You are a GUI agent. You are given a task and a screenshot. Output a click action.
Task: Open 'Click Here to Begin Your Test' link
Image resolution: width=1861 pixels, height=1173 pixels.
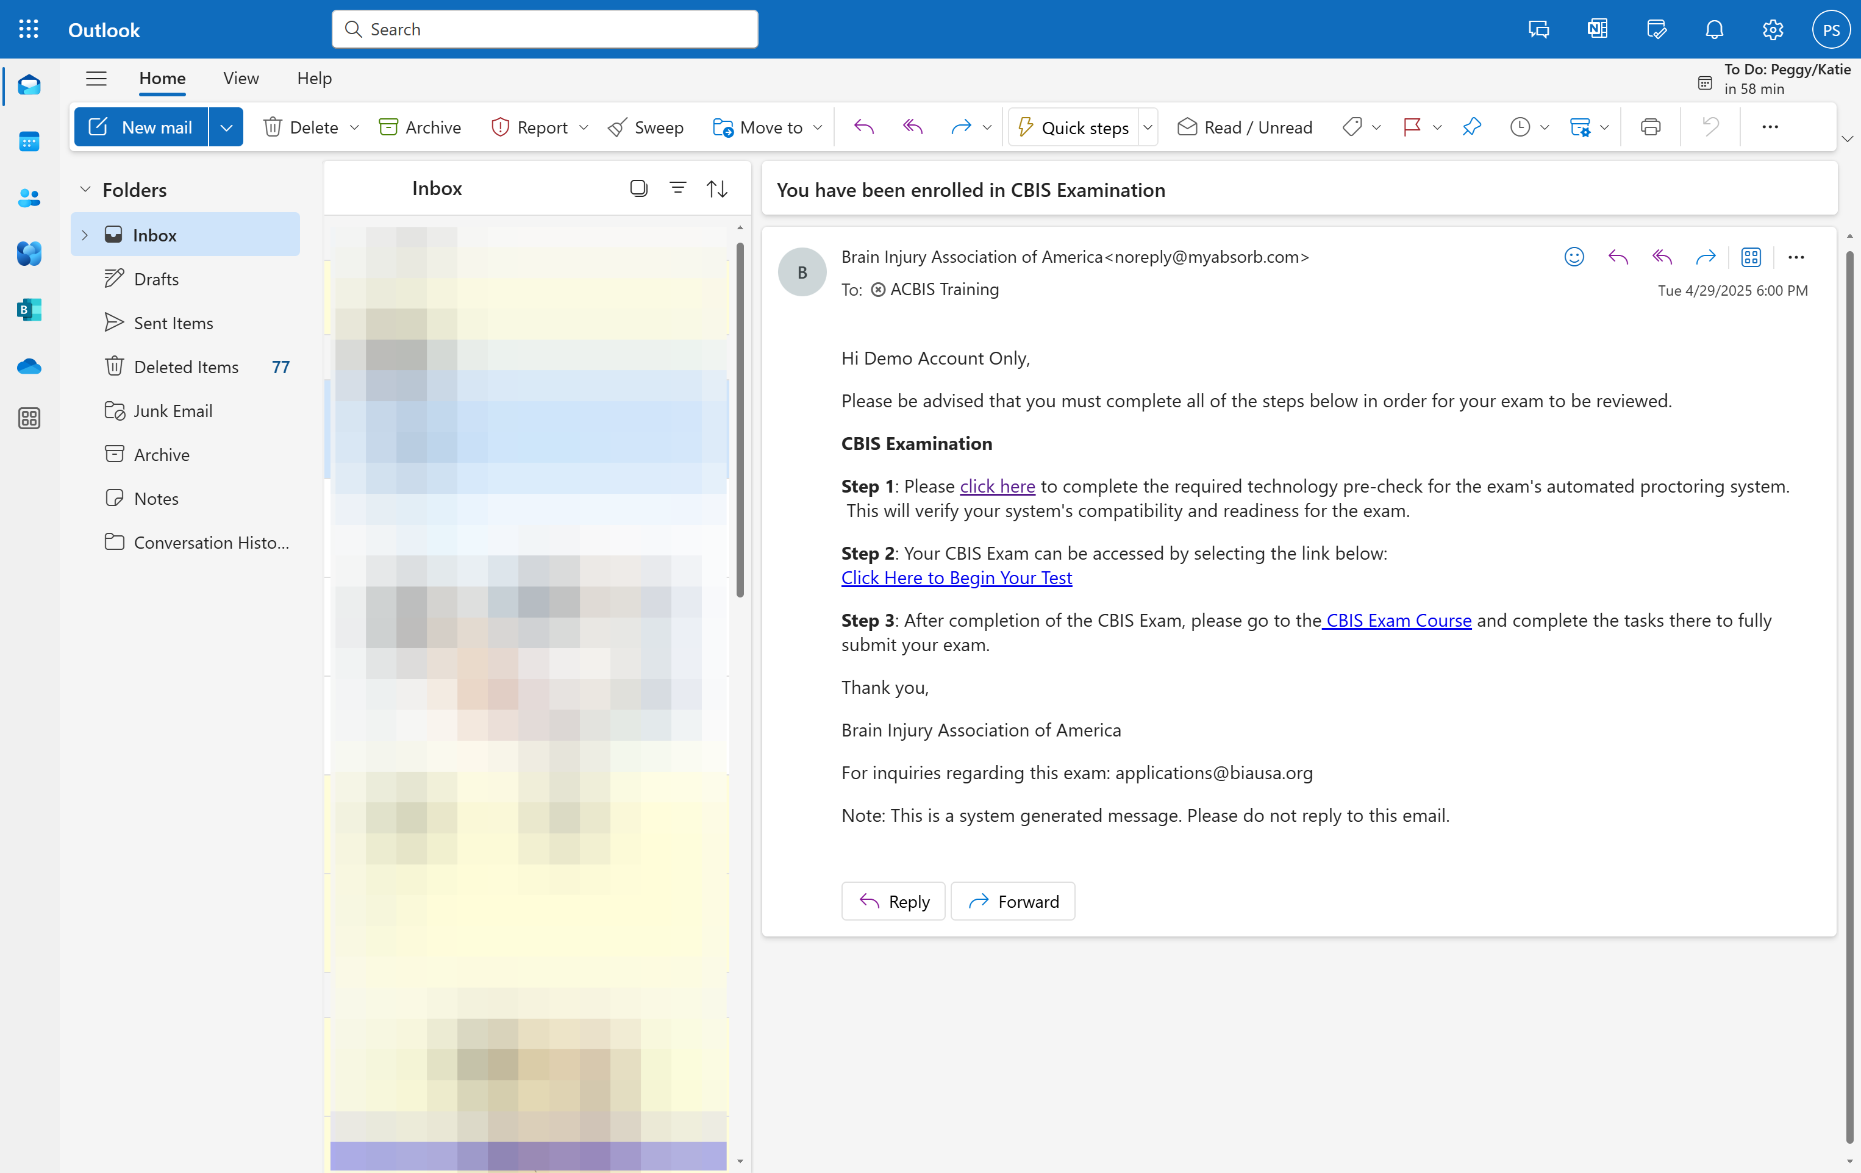point(956,577)
